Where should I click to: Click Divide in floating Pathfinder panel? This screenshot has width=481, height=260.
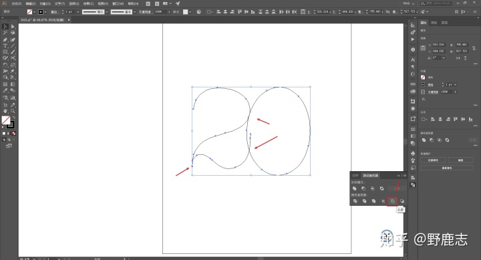(x=355, y=201)
